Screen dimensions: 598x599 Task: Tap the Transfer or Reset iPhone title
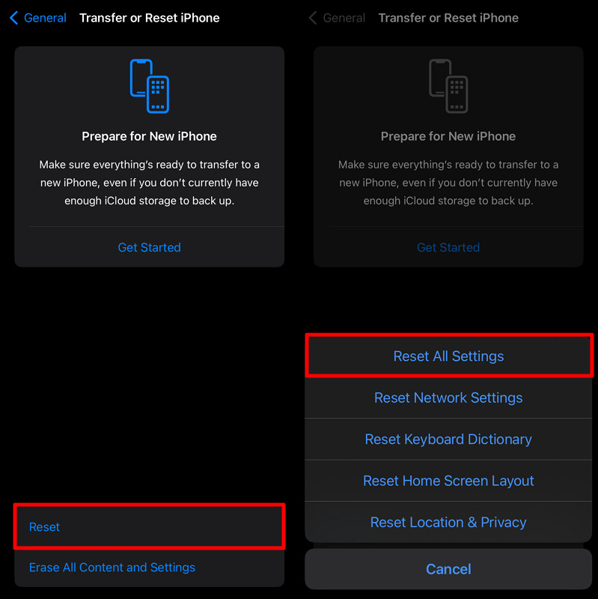pos(149,17)
